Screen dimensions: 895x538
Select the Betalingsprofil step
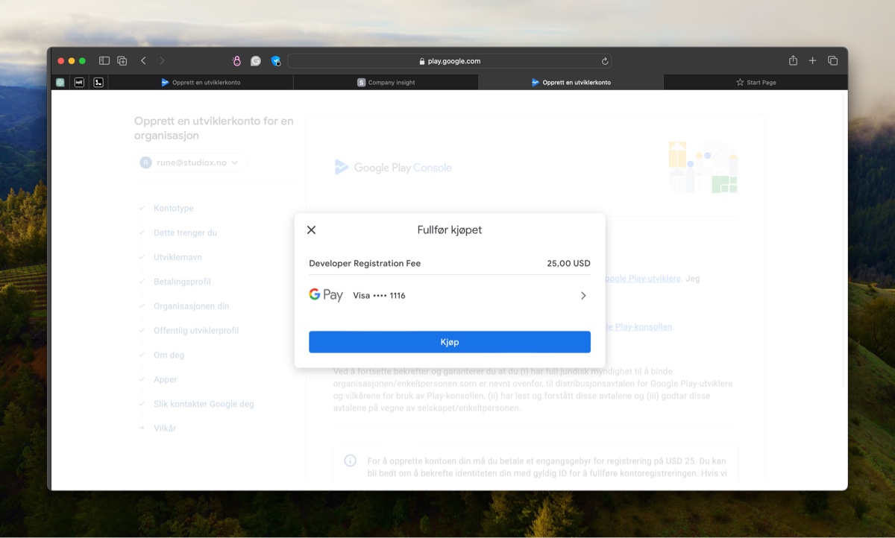[x=182, y=282]
